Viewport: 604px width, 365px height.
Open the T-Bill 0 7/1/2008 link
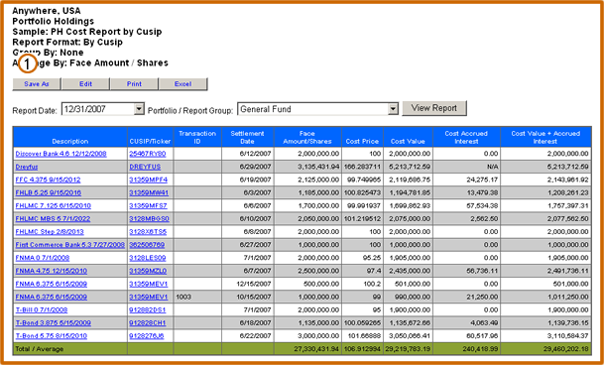[42, 310]
